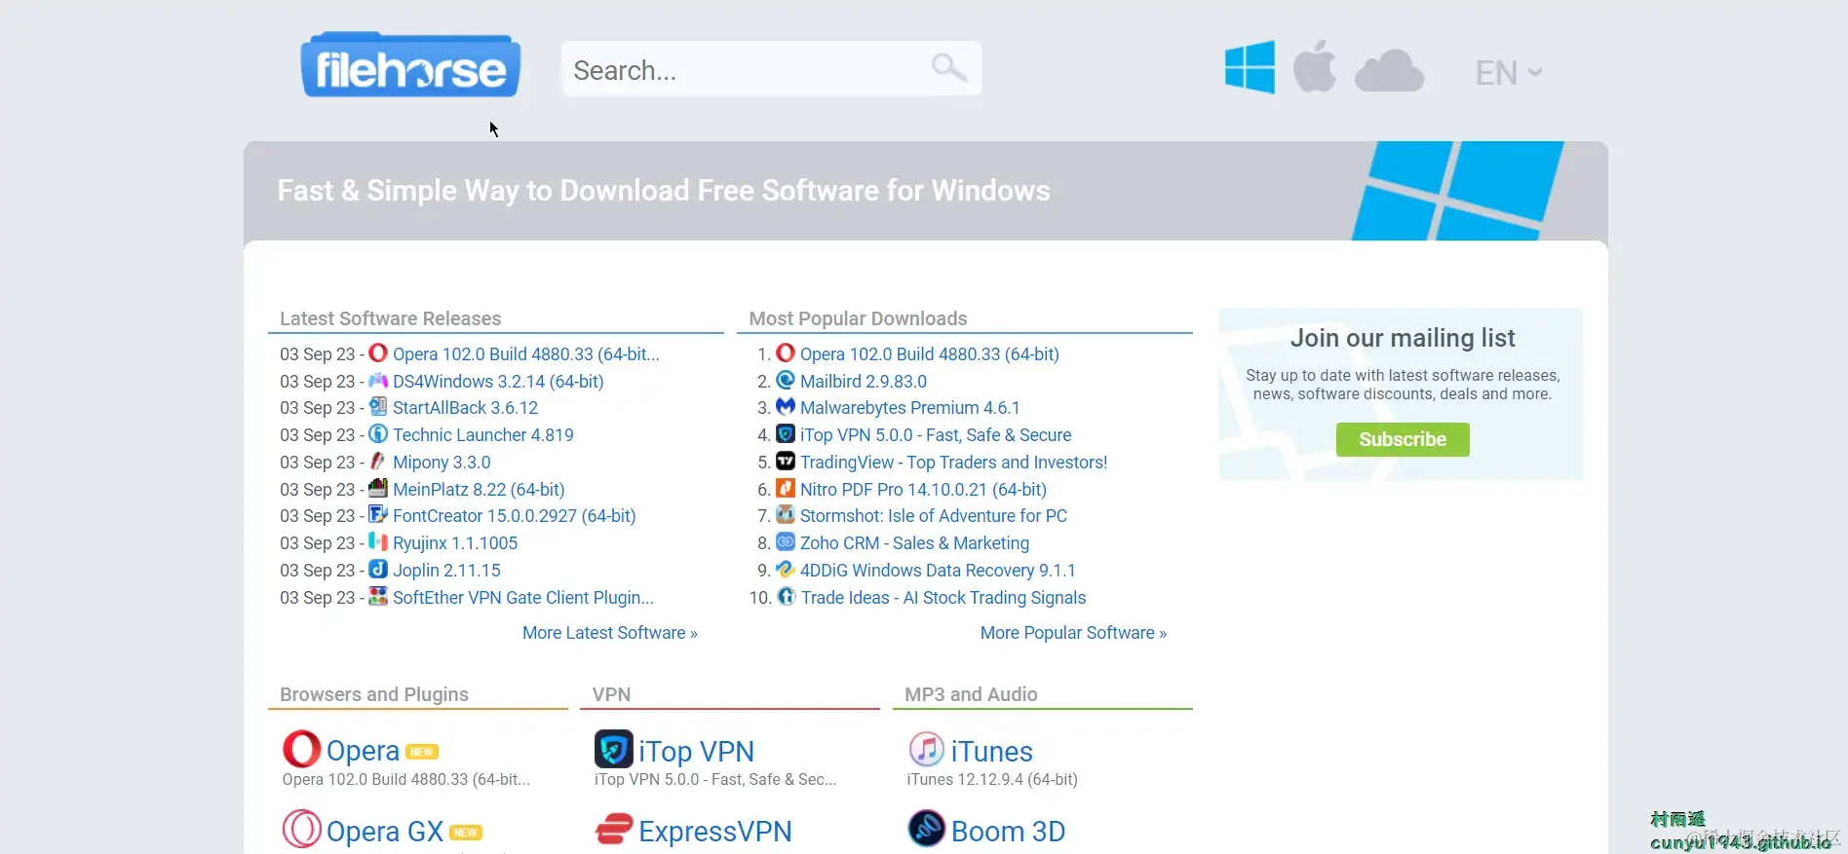Click Mipony icon in releases list

[378, 462]
